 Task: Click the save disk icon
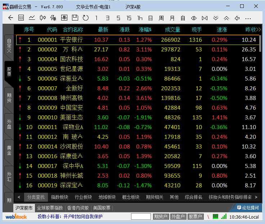(x=75, y=18)
